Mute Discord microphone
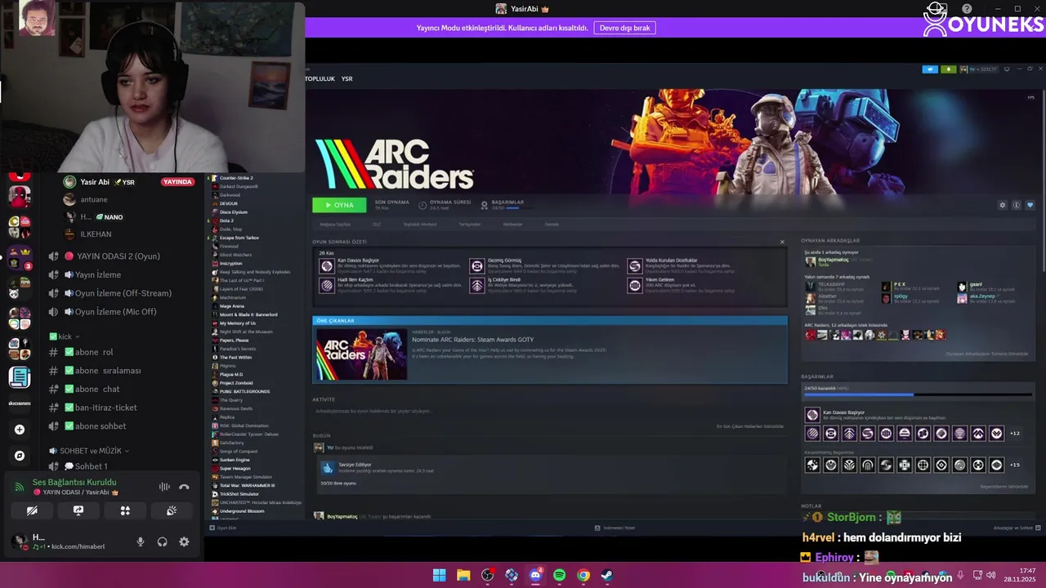This screenshot has width=1046, height=588. tap(141, 541)
